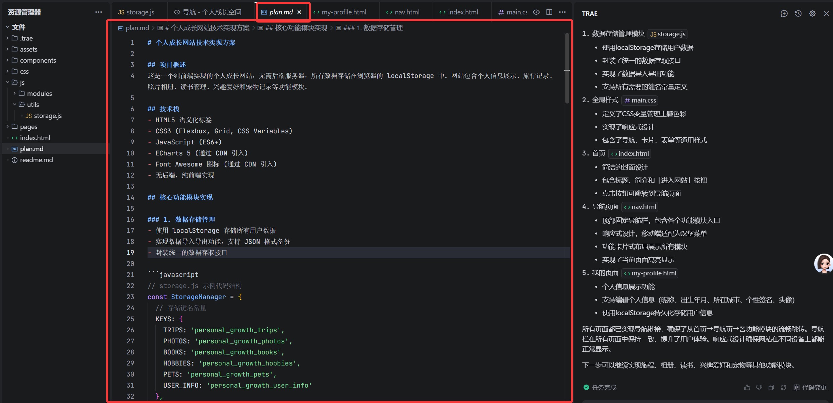The height and width of the screenshot is (403, 833).
Task: Open readme.md in file tree
Action: 32,160
